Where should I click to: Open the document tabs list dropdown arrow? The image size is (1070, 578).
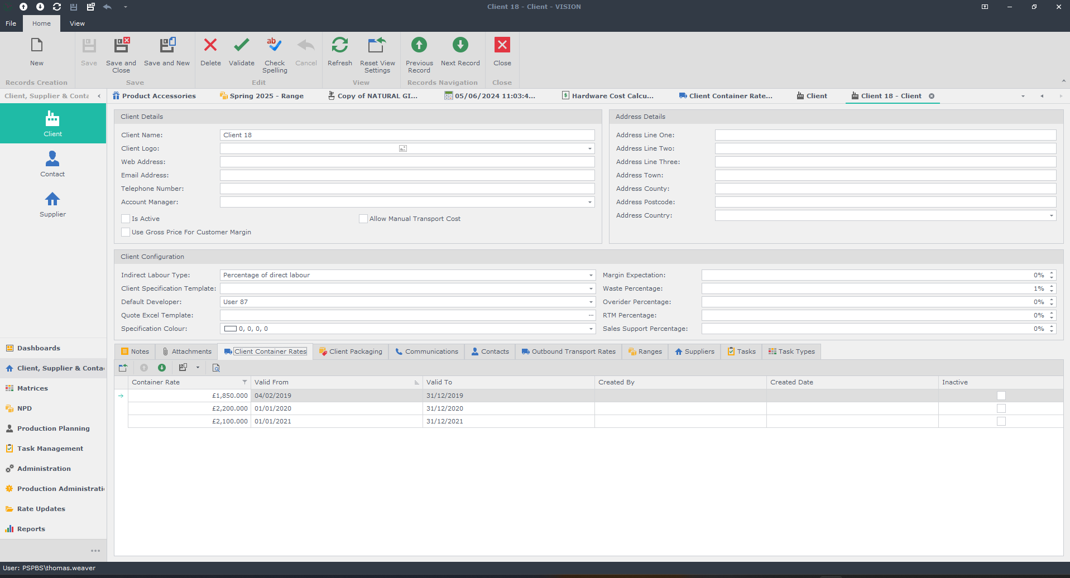(1023, 96)
